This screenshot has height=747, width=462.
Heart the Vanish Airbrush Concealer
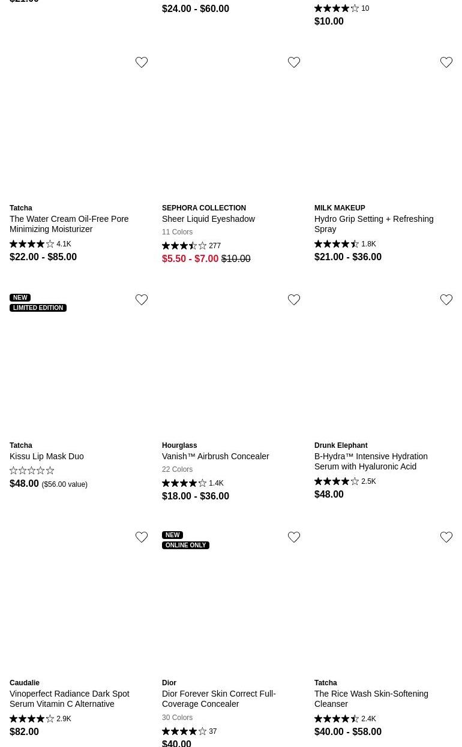(x=294, y=300)
